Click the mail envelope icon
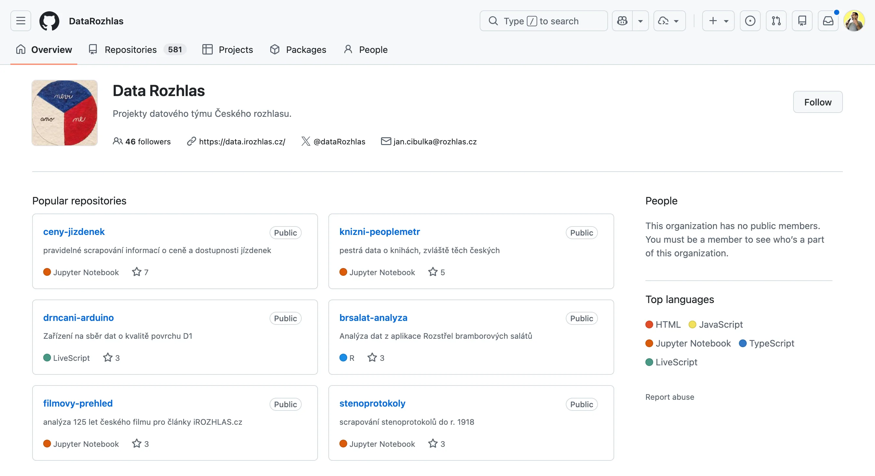The height and width of the screenshot is (476, 875). point(386,141)
